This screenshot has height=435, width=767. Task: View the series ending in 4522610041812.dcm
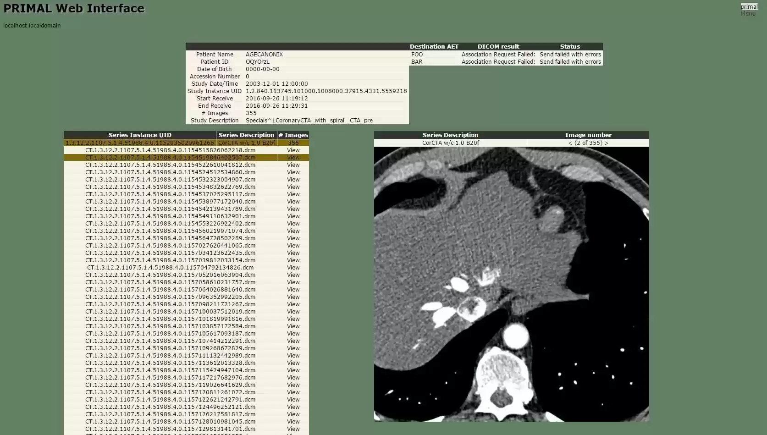[293, 165]
